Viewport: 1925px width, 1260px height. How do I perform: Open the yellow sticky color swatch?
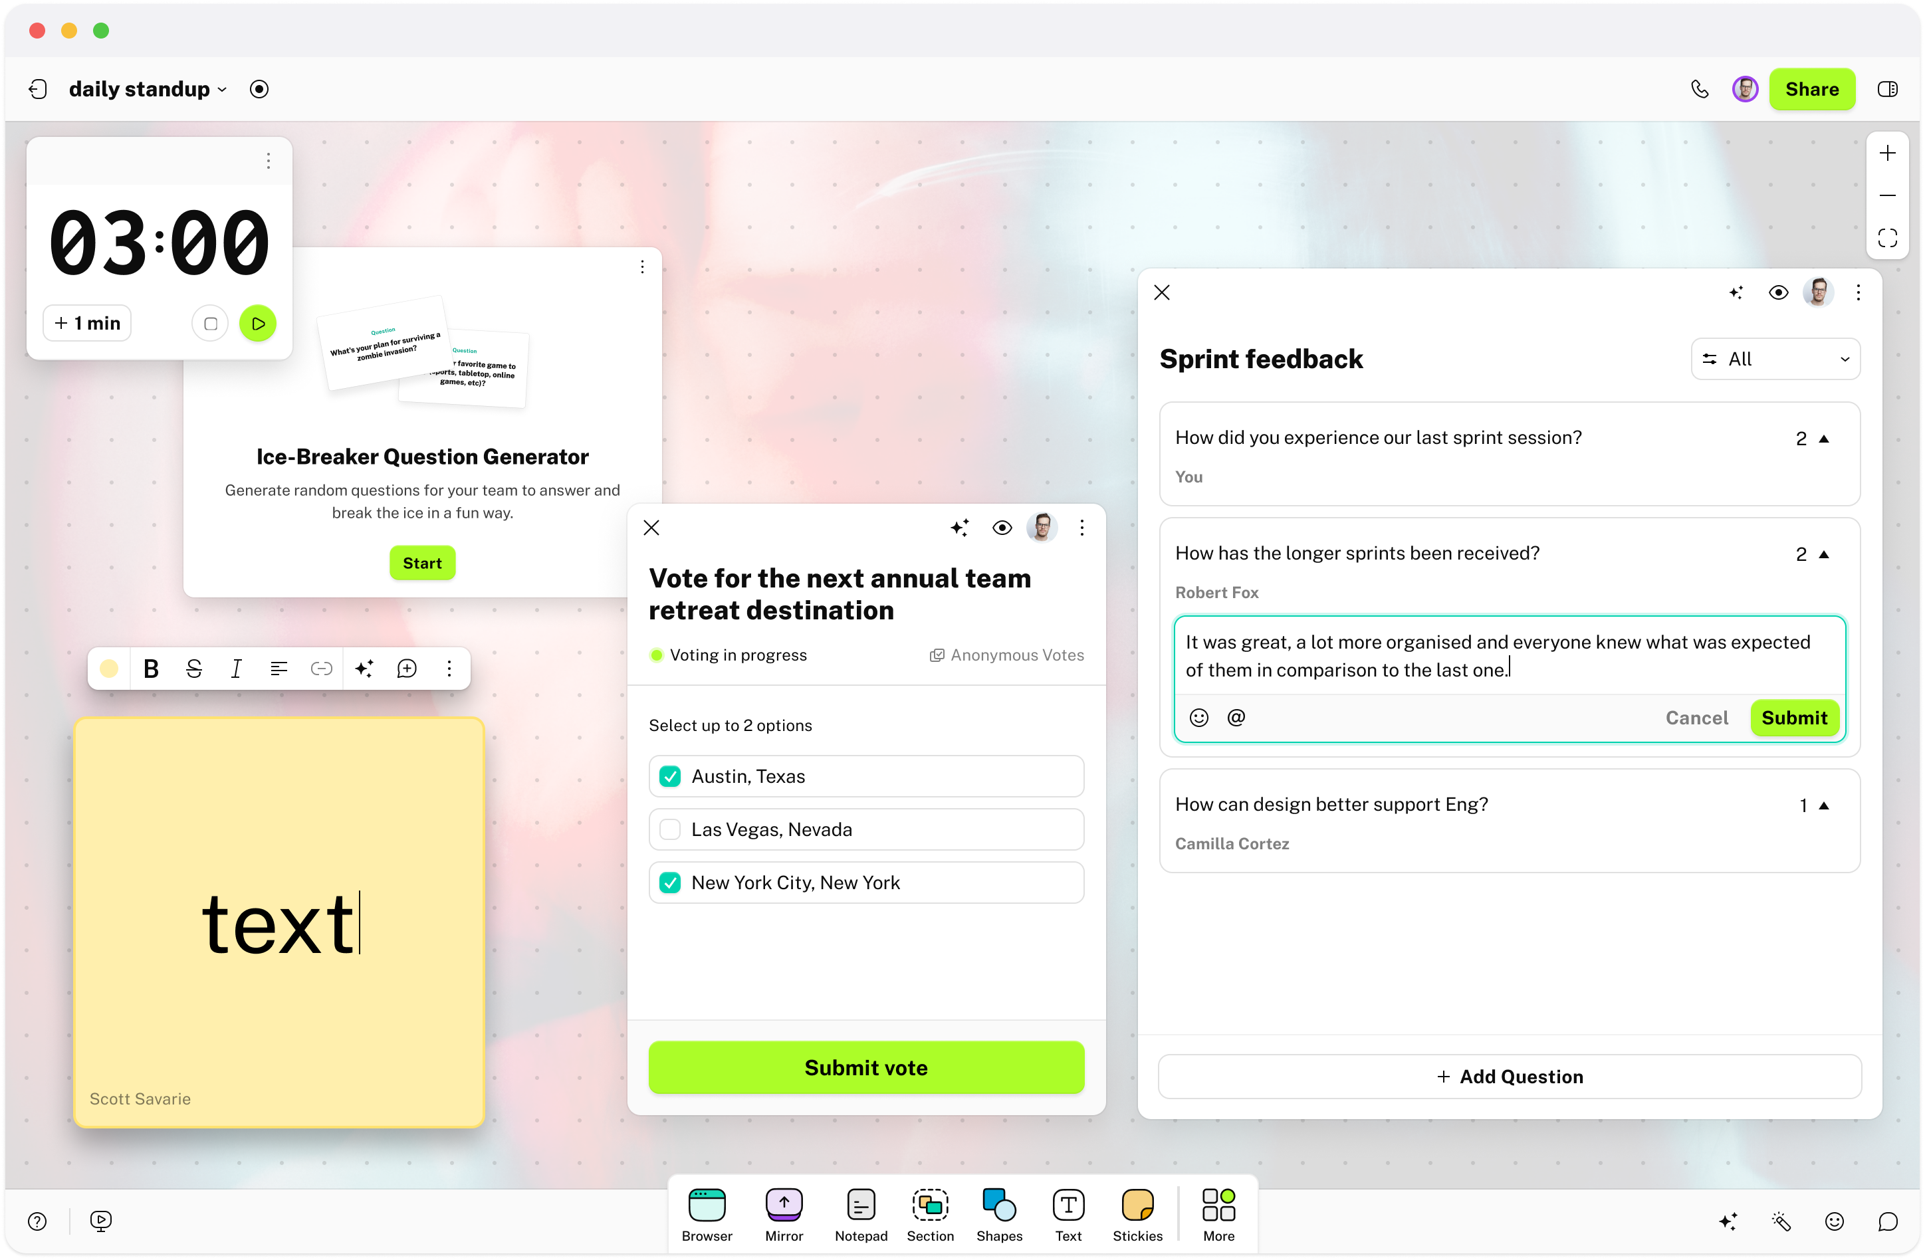108,668
